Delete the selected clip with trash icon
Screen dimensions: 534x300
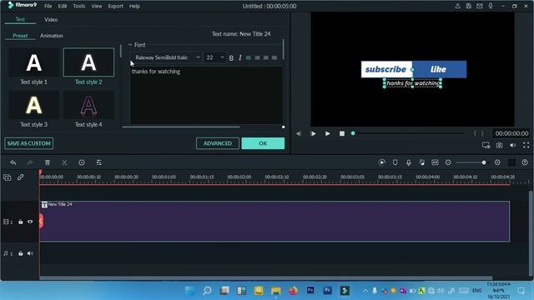click(48, 163)
